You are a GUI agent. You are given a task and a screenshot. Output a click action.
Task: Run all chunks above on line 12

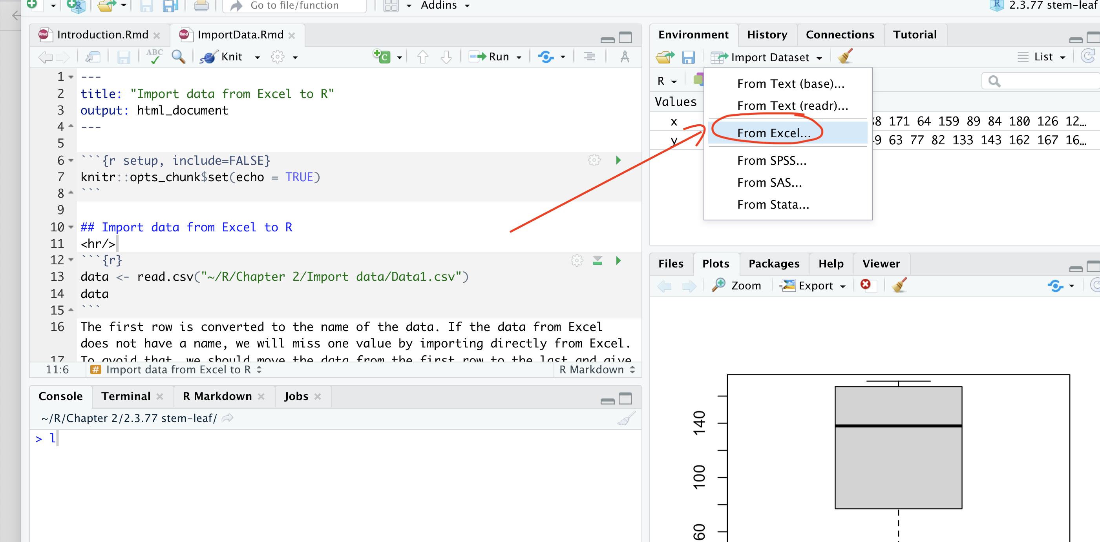[x=598, y=260]
